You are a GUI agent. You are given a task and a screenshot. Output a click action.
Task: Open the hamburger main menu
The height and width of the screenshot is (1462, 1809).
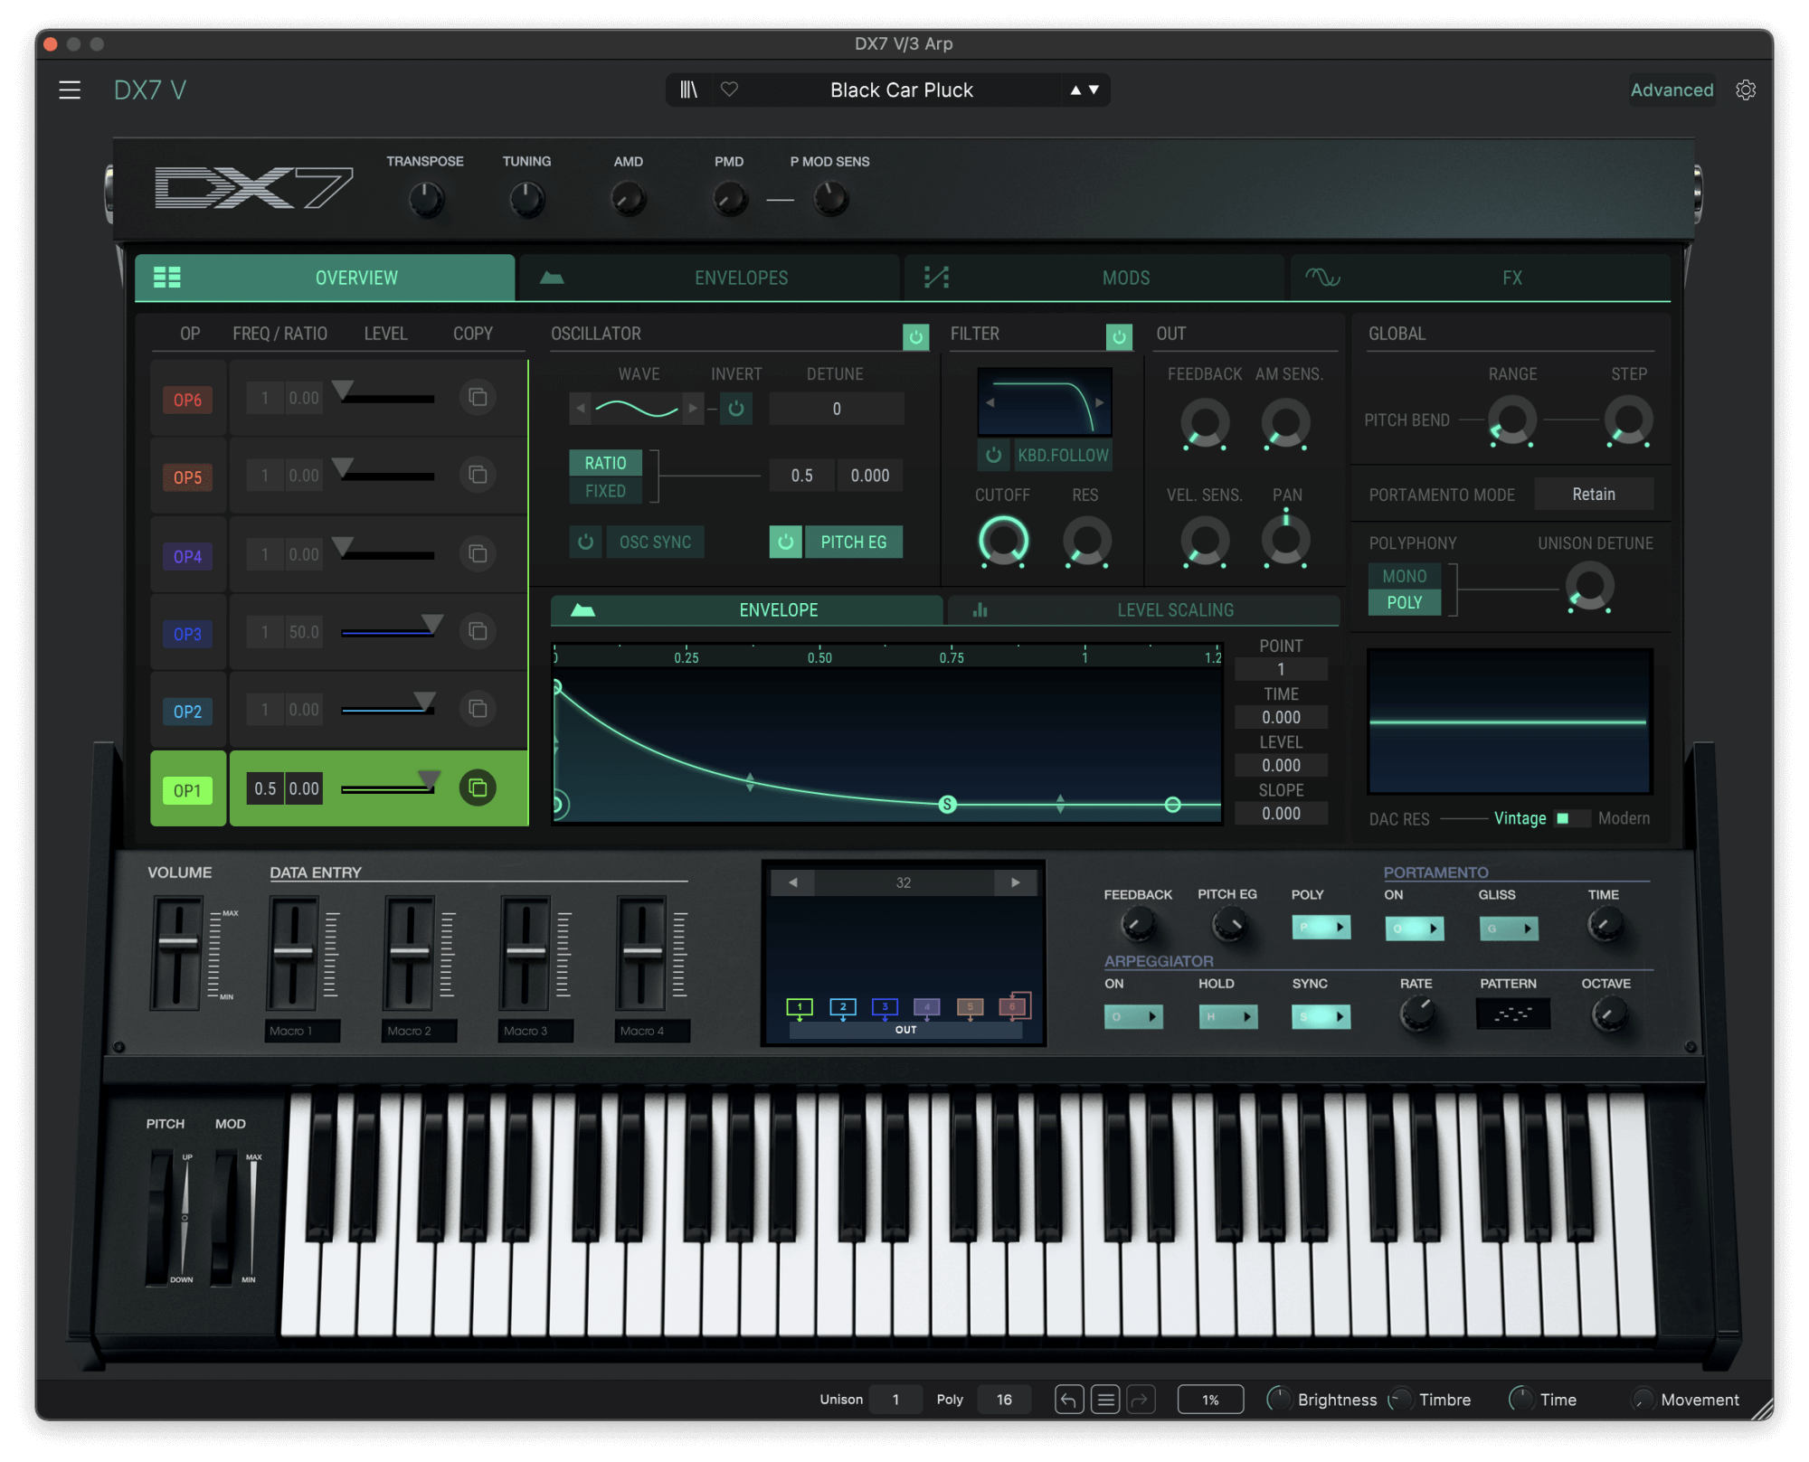pos(70,90)
